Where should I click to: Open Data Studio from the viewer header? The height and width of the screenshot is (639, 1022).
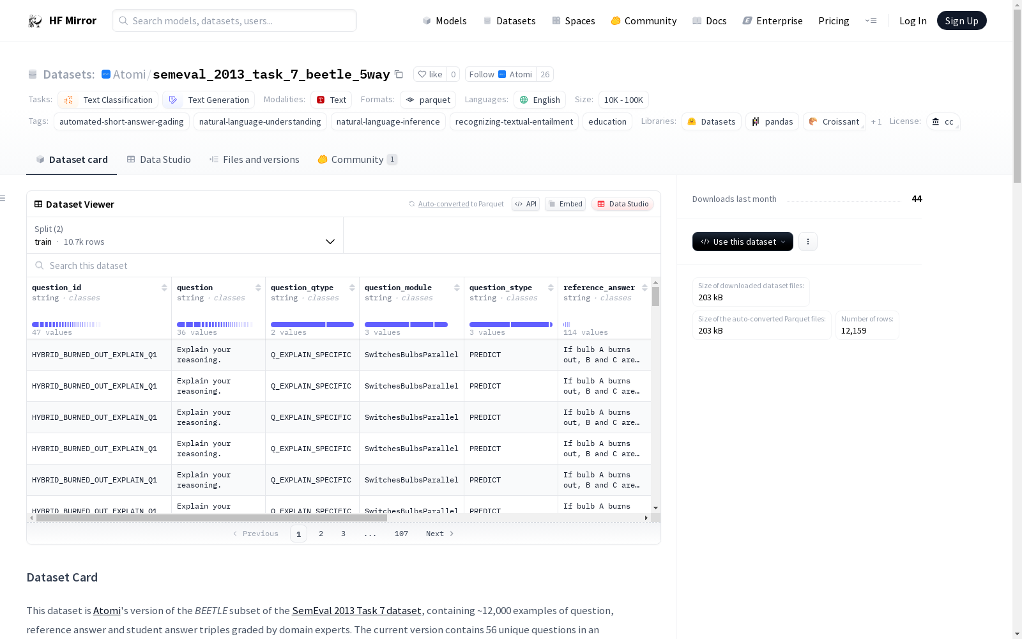point(622,204)
